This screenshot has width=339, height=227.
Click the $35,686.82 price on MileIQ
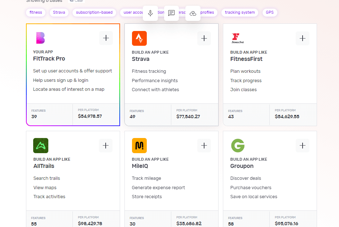click(189, 223)
